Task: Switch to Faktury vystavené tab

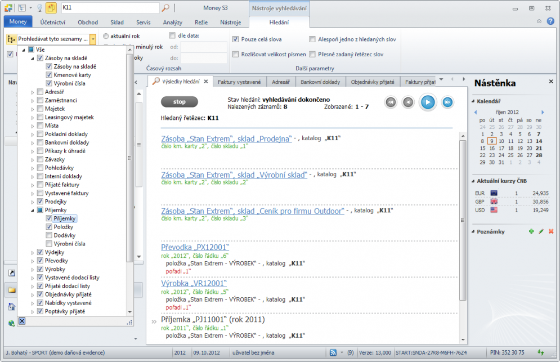Action: 239,82
